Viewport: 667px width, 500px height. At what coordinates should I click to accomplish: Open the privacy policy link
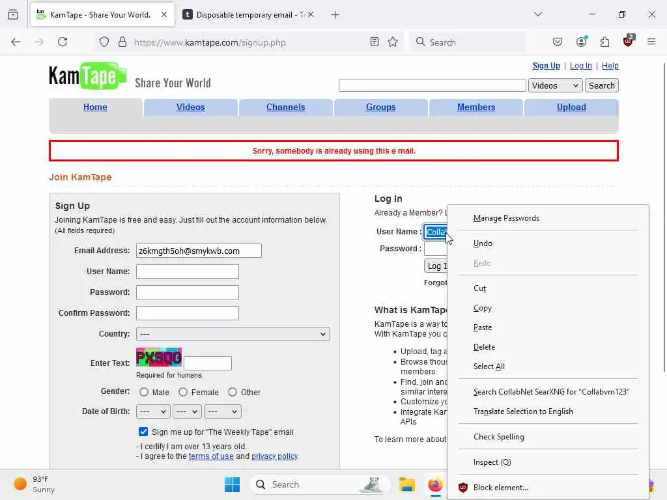coord(274,456)
